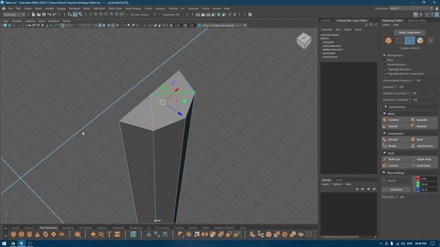Select Face selection mode cube icon
The height and width of the screenshot is (247, 440).
tap(420, 40)
